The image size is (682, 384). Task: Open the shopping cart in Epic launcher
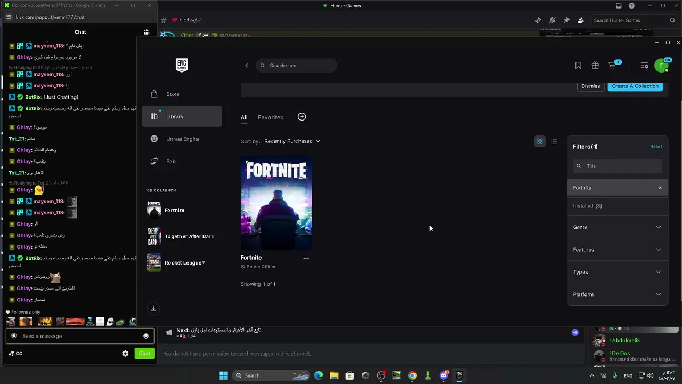[613, 65]
